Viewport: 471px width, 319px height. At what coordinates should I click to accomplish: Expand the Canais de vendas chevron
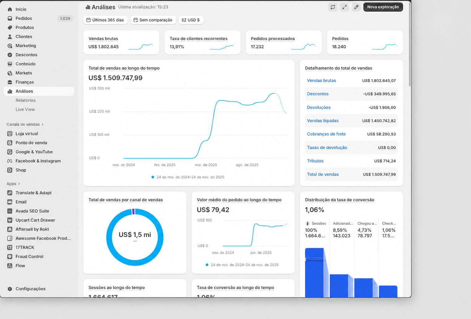[43, 124]
